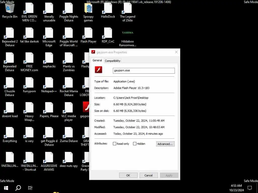Click the '!INSTALLIN... - Shortcut' desktop icon

(x=29, y=162)
